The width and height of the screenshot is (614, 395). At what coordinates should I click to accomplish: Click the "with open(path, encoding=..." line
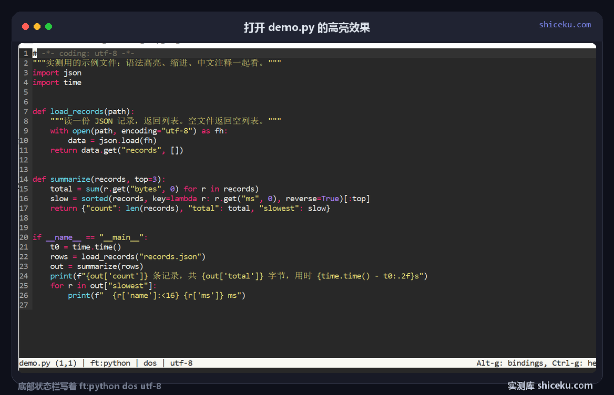click(x=139, y=131)
